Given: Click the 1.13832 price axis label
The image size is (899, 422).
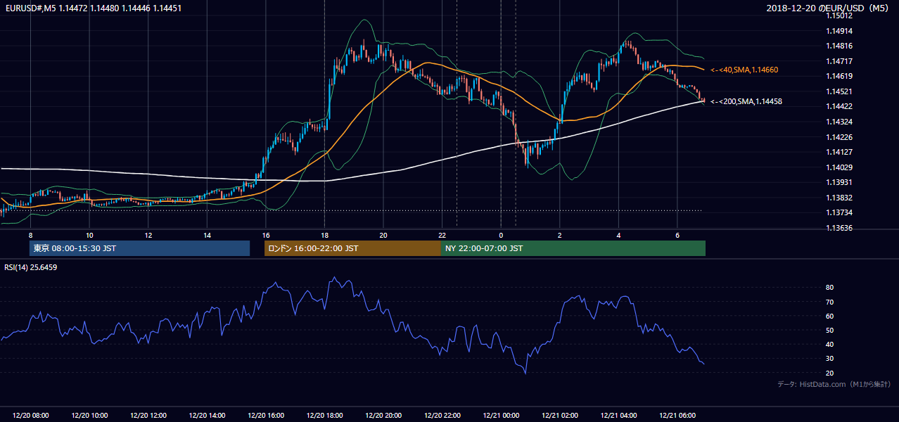Looking at the screenshot, I should [x=839, y=198].
